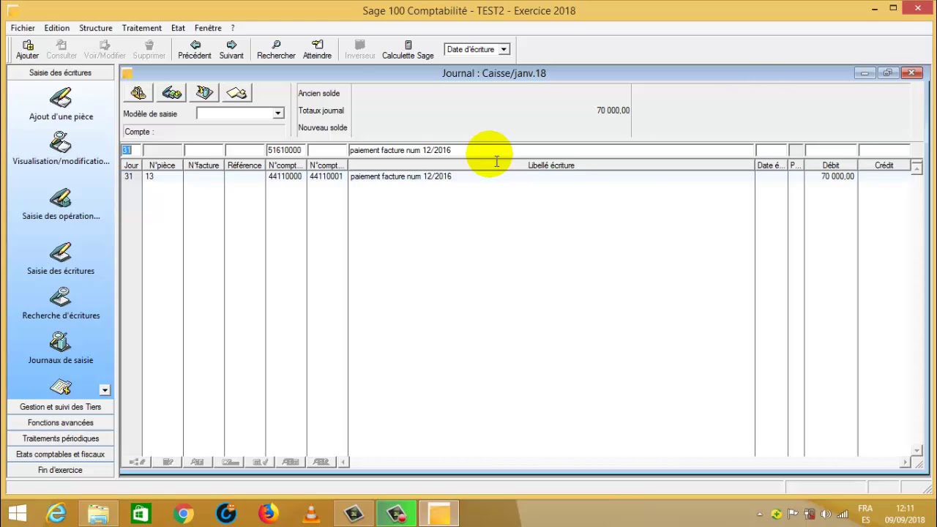937x527 pixels.
Task: Open the Structure menu
Action: coord(96,28)
